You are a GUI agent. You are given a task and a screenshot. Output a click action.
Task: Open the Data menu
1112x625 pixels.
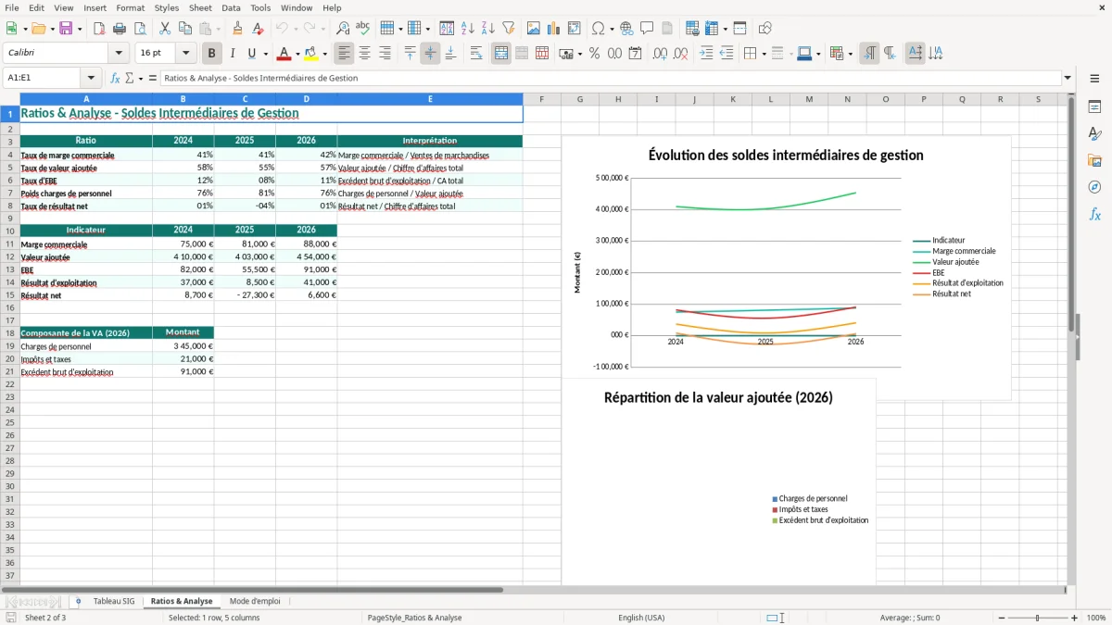click(x=231, y=7)
